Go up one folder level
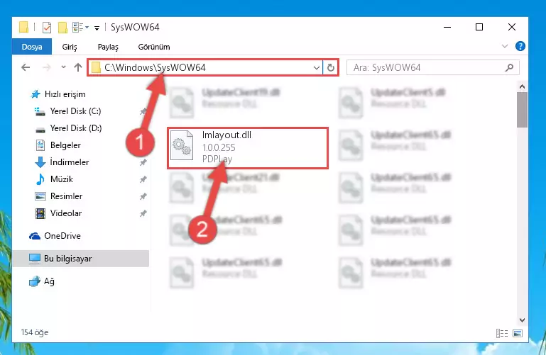This screenshot has height=355, width=546. click(x=78, y=67)
